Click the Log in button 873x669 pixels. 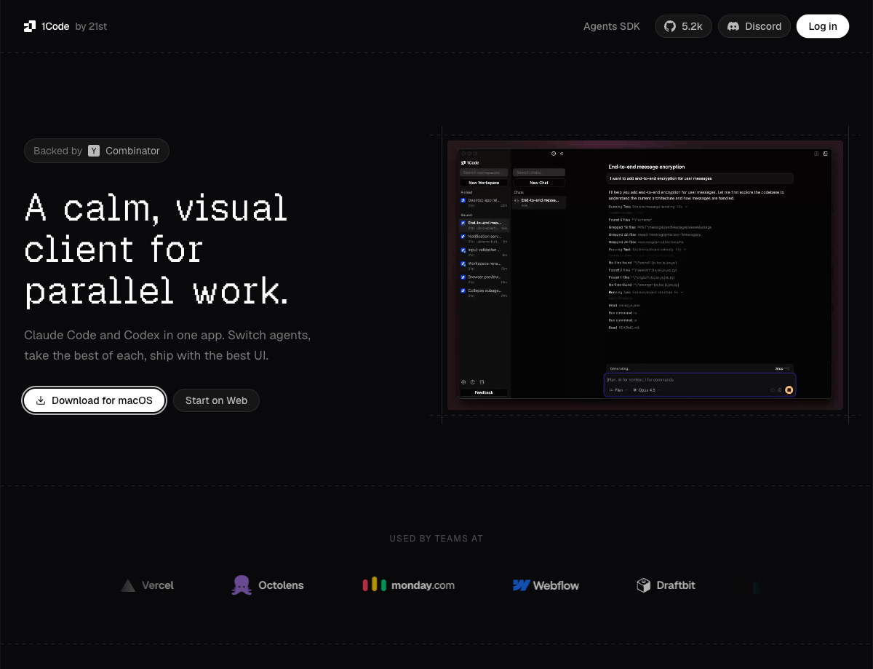822,26
